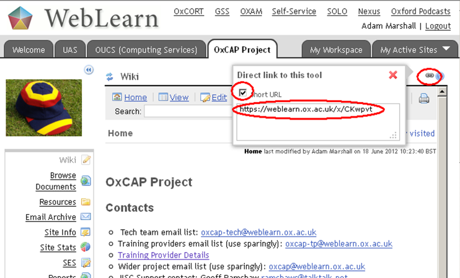Collapse the left sidebar navigation panel
Screen dimensions: 460x278
tap(89, 70)
